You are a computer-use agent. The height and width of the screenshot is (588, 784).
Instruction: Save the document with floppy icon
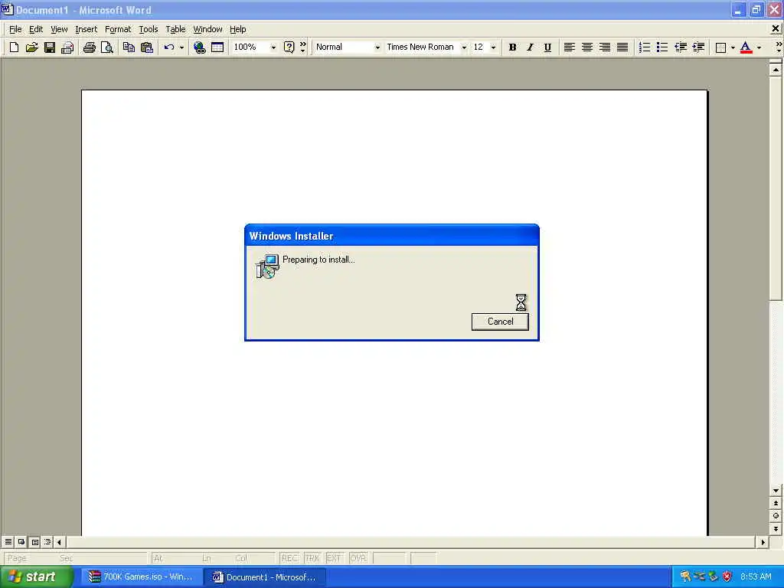50,47
